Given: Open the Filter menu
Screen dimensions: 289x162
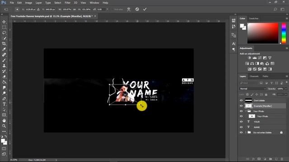Looking at the screenshot, I should 67,3.
